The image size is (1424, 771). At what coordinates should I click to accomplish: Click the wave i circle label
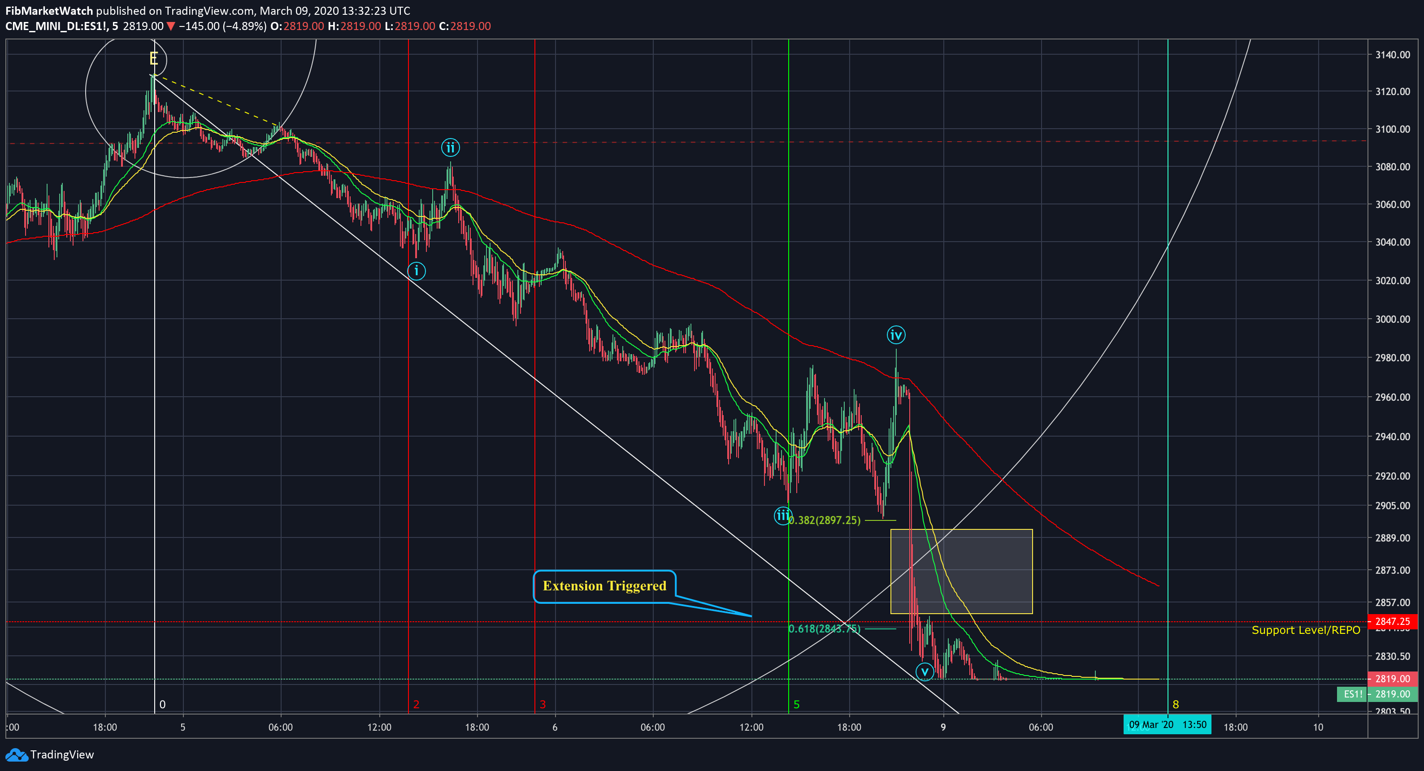click(x=416, y=271)
